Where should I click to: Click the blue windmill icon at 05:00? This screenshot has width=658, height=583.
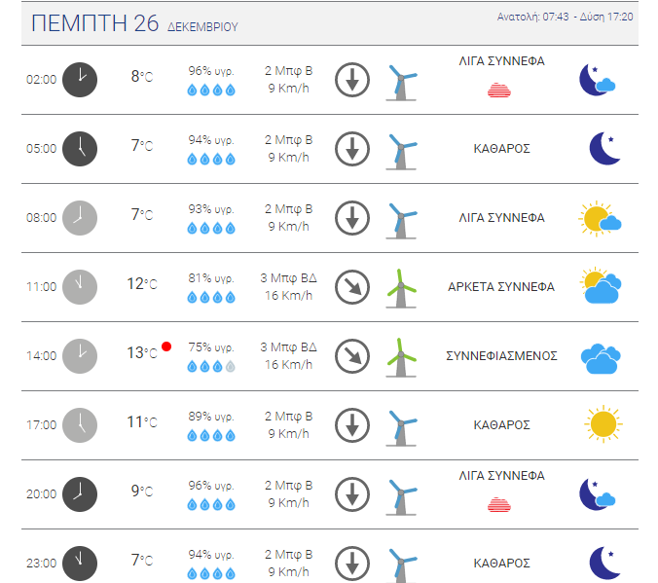(401, 152)
